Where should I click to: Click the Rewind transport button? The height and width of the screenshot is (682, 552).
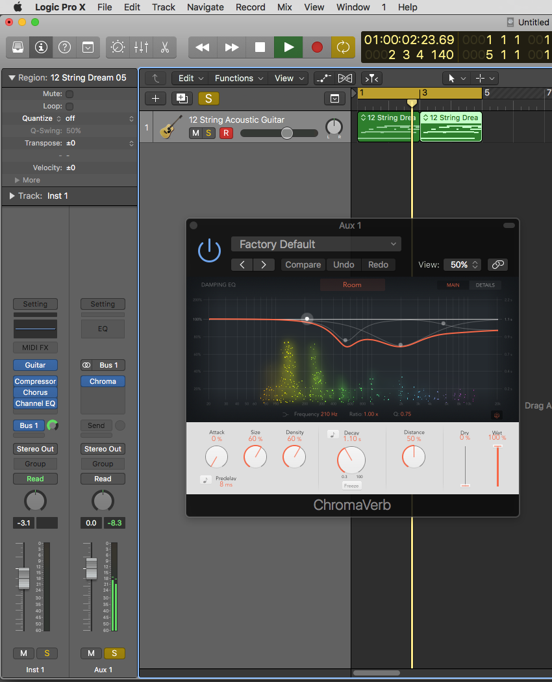[203, 47]
